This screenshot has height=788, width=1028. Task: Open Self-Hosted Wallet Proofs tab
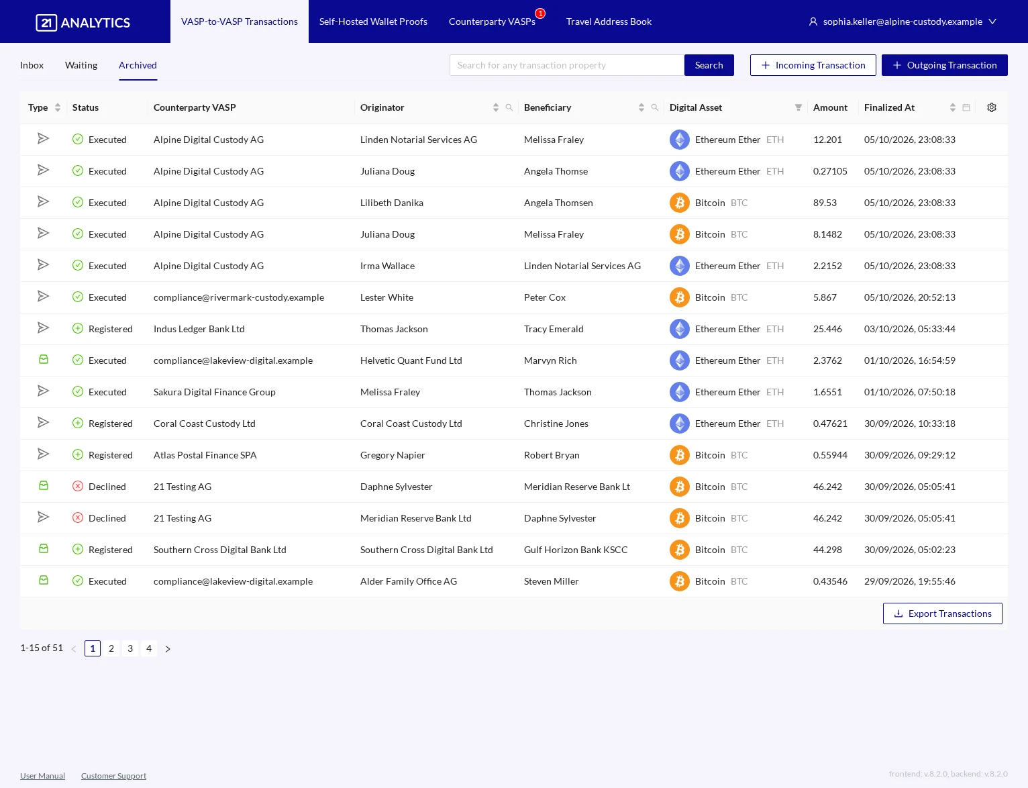pyautogui.click(x=373, y=21)
